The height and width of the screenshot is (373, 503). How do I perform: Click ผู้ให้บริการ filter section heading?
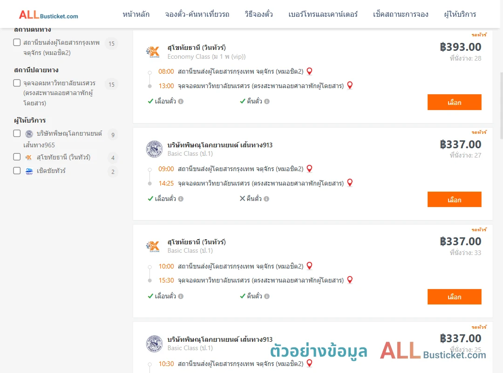coord(30,120)
